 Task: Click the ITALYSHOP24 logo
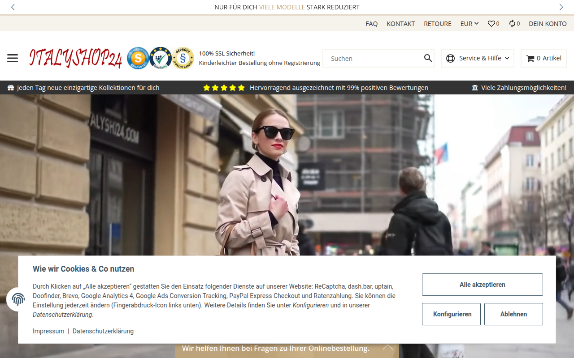click(x=75, y=58)
